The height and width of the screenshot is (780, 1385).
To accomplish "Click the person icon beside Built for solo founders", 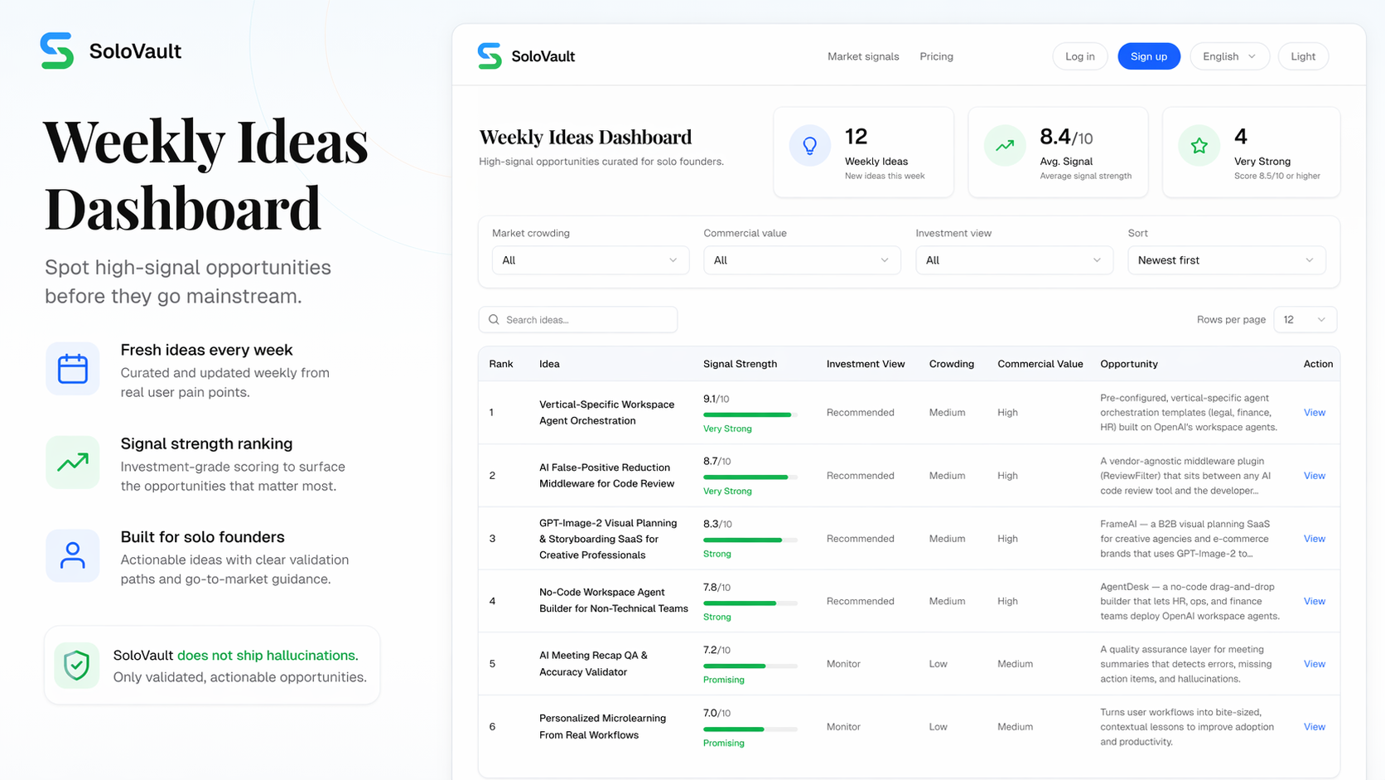I will pos(73,555).
